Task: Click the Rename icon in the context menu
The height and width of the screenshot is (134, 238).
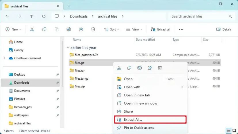Action: coord(140,68)
